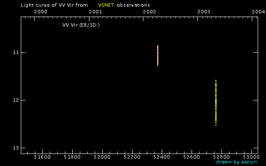Select the 'VV Vir (EB/SD:)' star label
The width and height of the screenshot is (266, 166).
click(81, 25)
